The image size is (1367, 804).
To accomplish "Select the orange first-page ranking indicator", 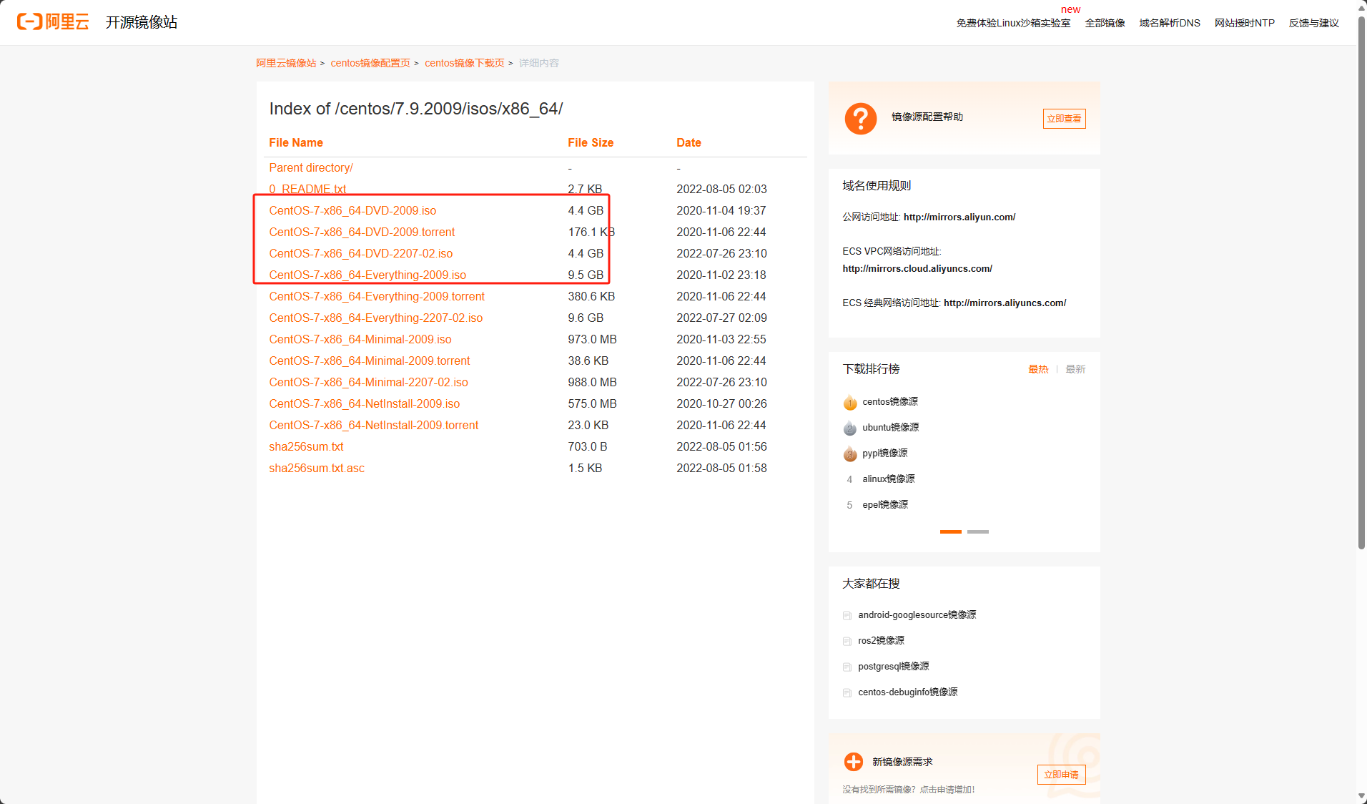I will pyautogui.click(x=951, y=531).
